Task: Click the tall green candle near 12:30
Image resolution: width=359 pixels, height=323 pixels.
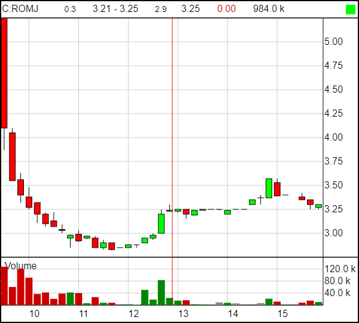Action: (161, 224)
